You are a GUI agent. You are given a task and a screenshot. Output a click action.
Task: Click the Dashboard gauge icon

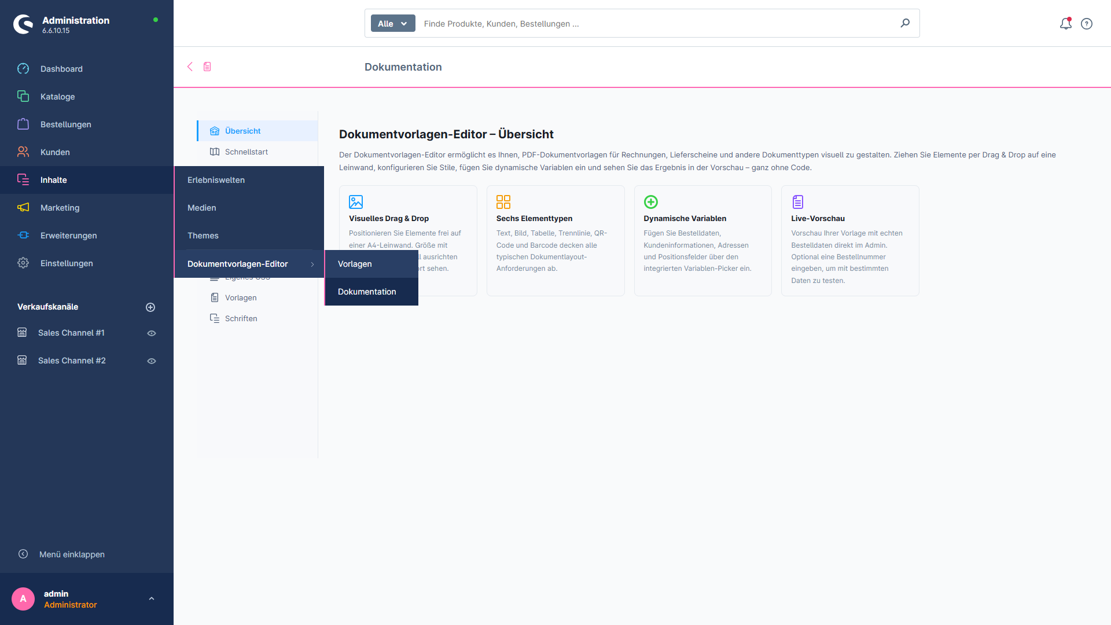23,69
